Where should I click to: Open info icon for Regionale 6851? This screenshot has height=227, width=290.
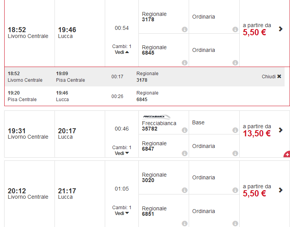pos(184,224)
